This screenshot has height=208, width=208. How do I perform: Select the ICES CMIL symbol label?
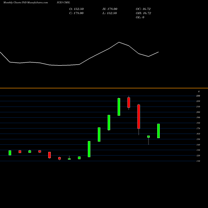pyautogui.click(x=63, y=2)
